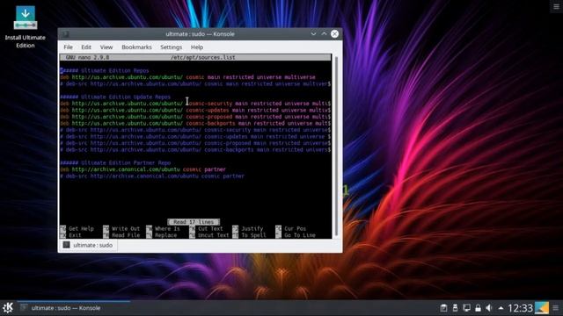Click the 'cosmic-backports' deb line
563x316 pixels.
[195, 123]
